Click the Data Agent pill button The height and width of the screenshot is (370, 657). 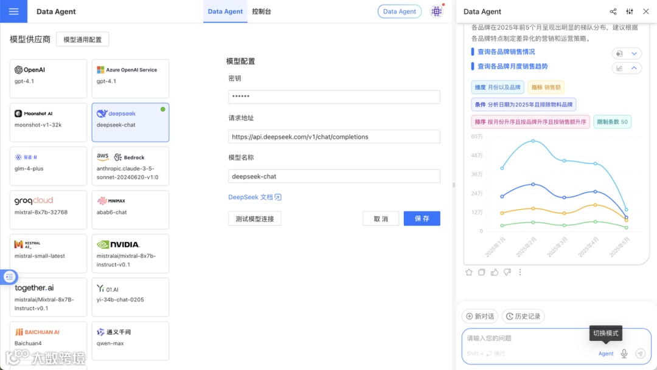[x=399, y=12]
